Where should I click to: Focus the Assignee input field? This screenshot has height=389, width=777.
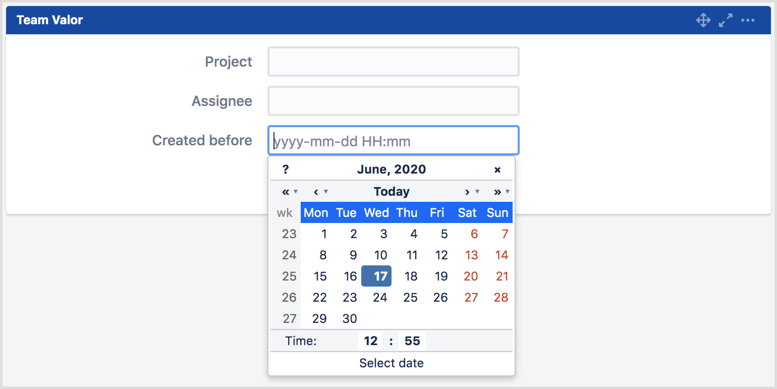tap(393, 101)
